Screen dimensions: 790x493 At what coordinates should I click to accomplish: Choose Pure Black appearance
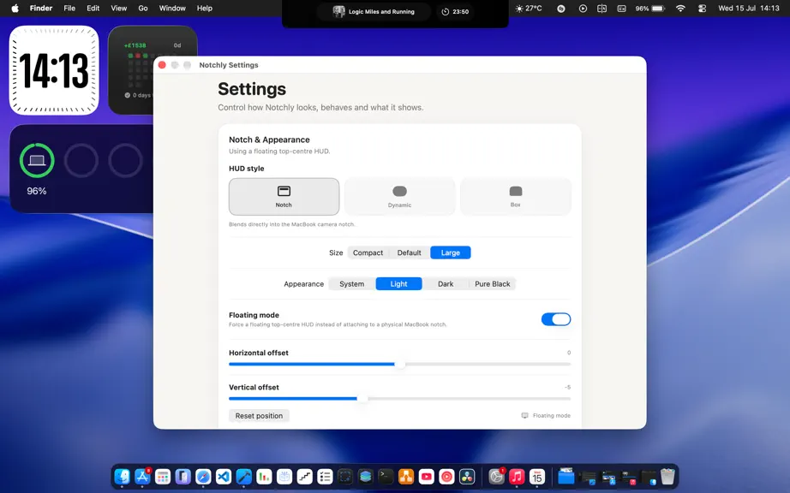[492, 283]
